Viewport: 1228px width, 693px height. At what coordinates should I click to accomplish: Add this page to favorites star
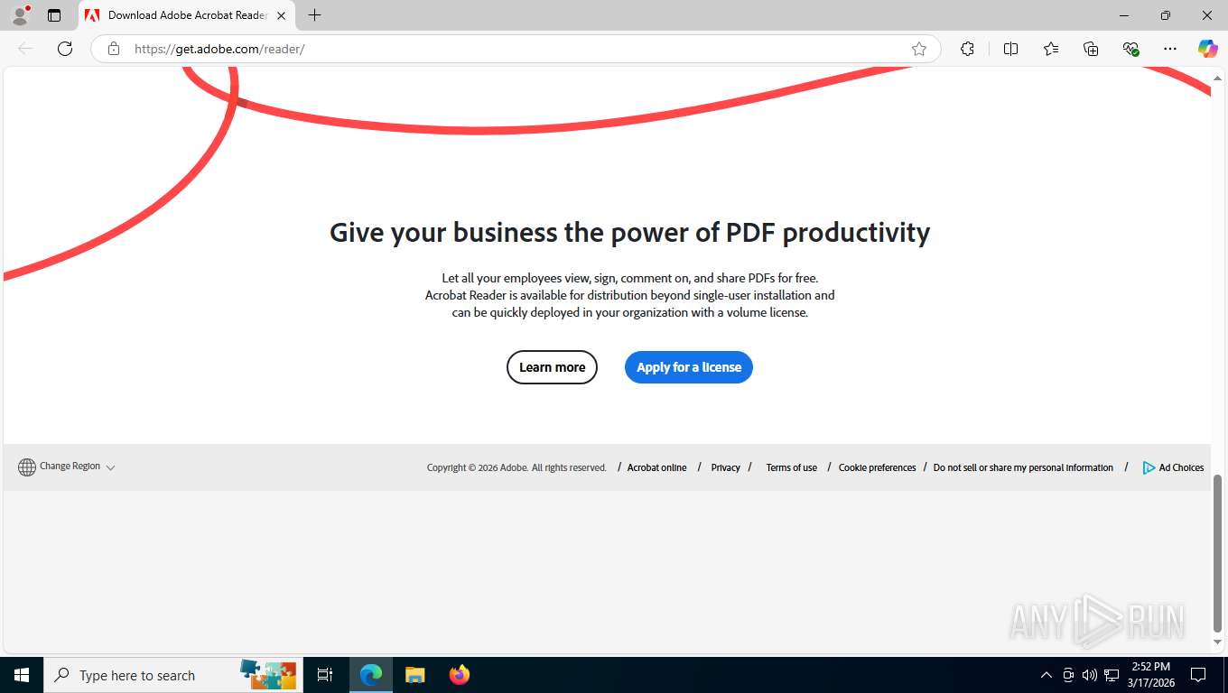tap(919, 49)
